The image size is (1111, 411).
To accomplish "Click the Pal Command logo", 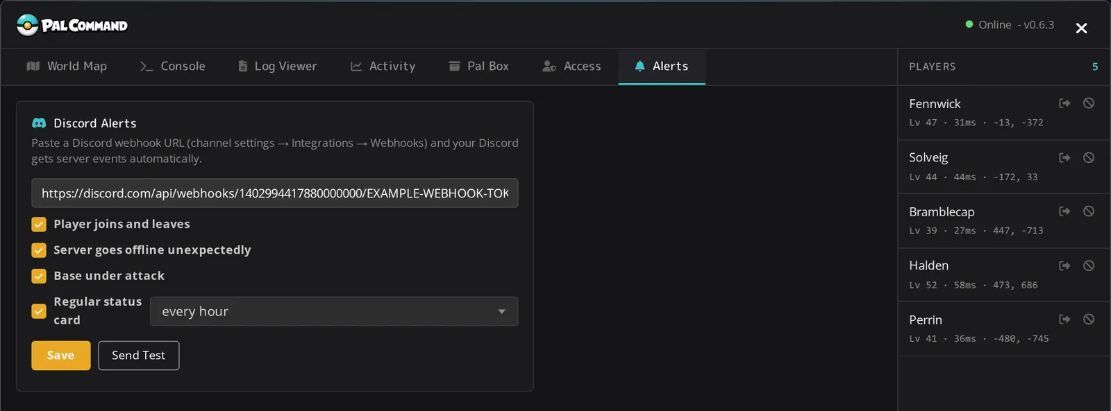I will (72, 25).
